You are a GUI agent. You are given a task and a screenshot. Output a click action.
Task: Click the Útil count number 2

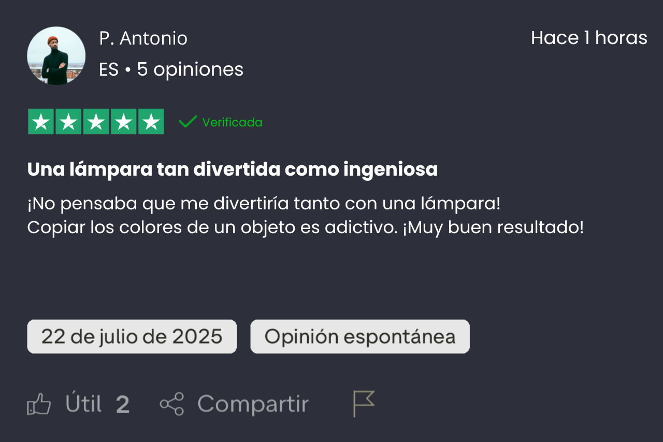click(122, 405)
